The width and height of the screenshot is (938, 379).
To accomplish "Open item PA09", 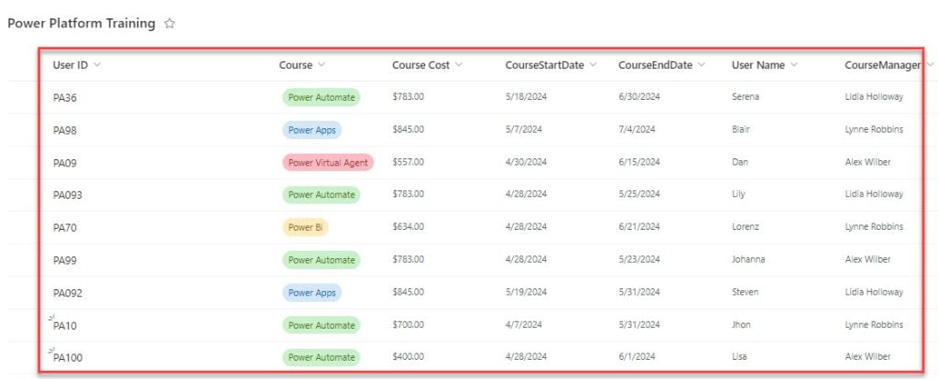I will [x=65, y=163].
